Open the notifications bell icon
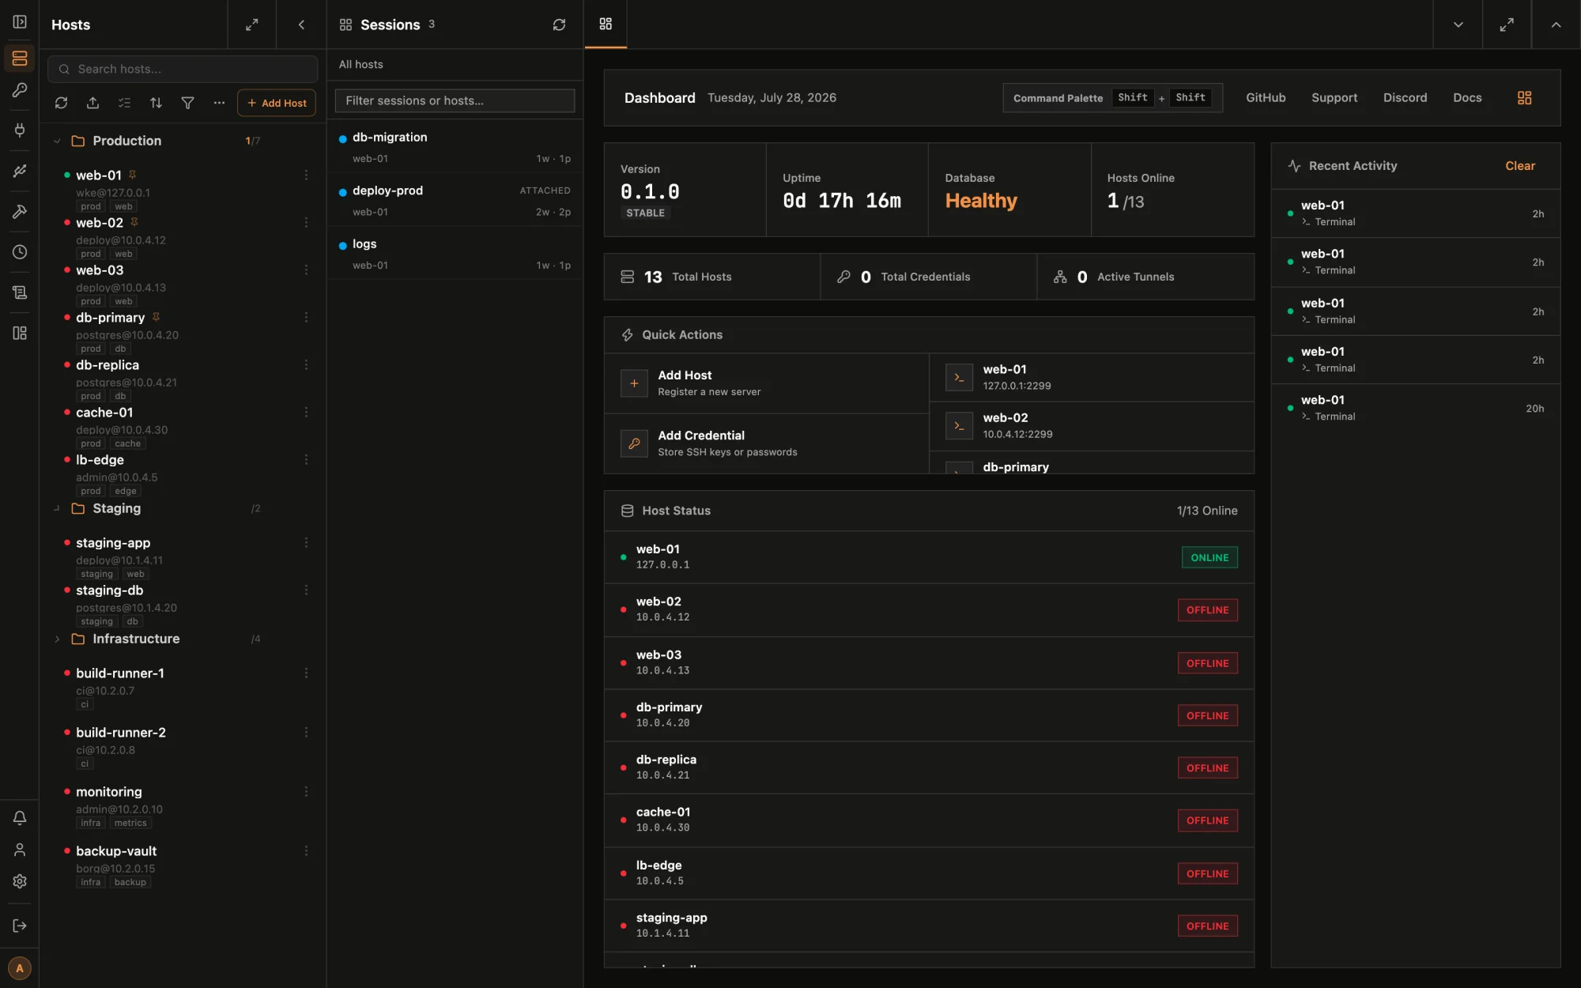Viewport: 1581px width, 988px height. pyautogui.click(x=20, y=818)
